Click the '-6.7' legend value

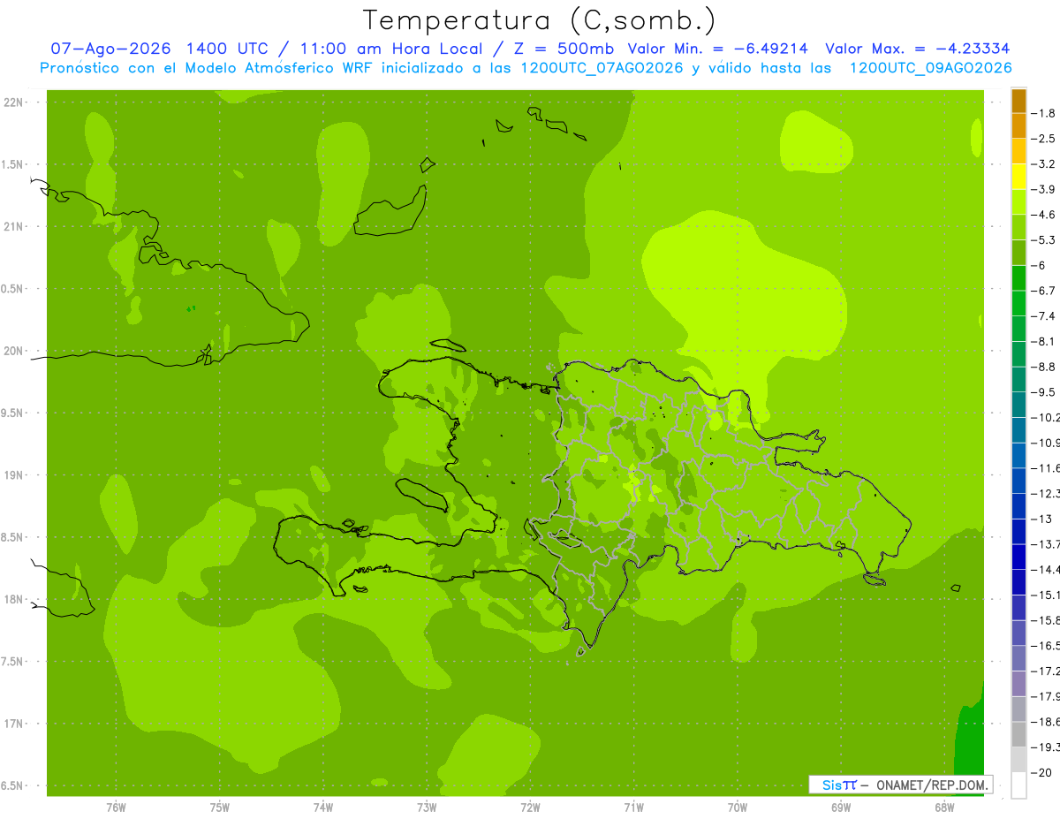tap(1043, 291)
